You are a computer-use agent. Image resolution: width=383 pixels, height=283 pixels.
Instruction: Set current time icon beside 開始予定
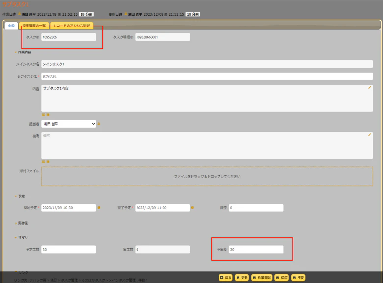(x=99, y=208)
